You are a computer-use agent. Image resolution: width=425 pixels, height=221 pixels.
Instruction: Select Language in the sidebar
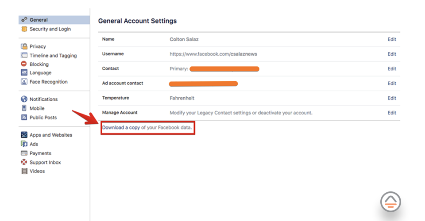40,72
